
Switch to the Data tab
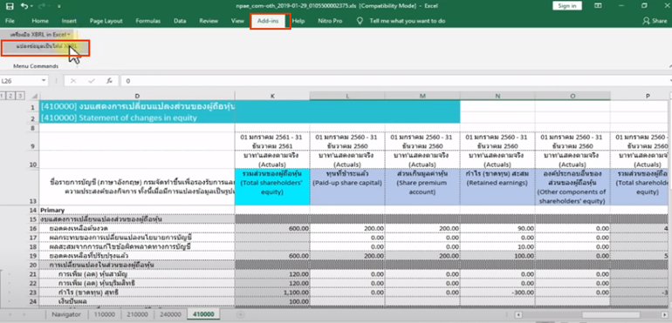(180, 21)
